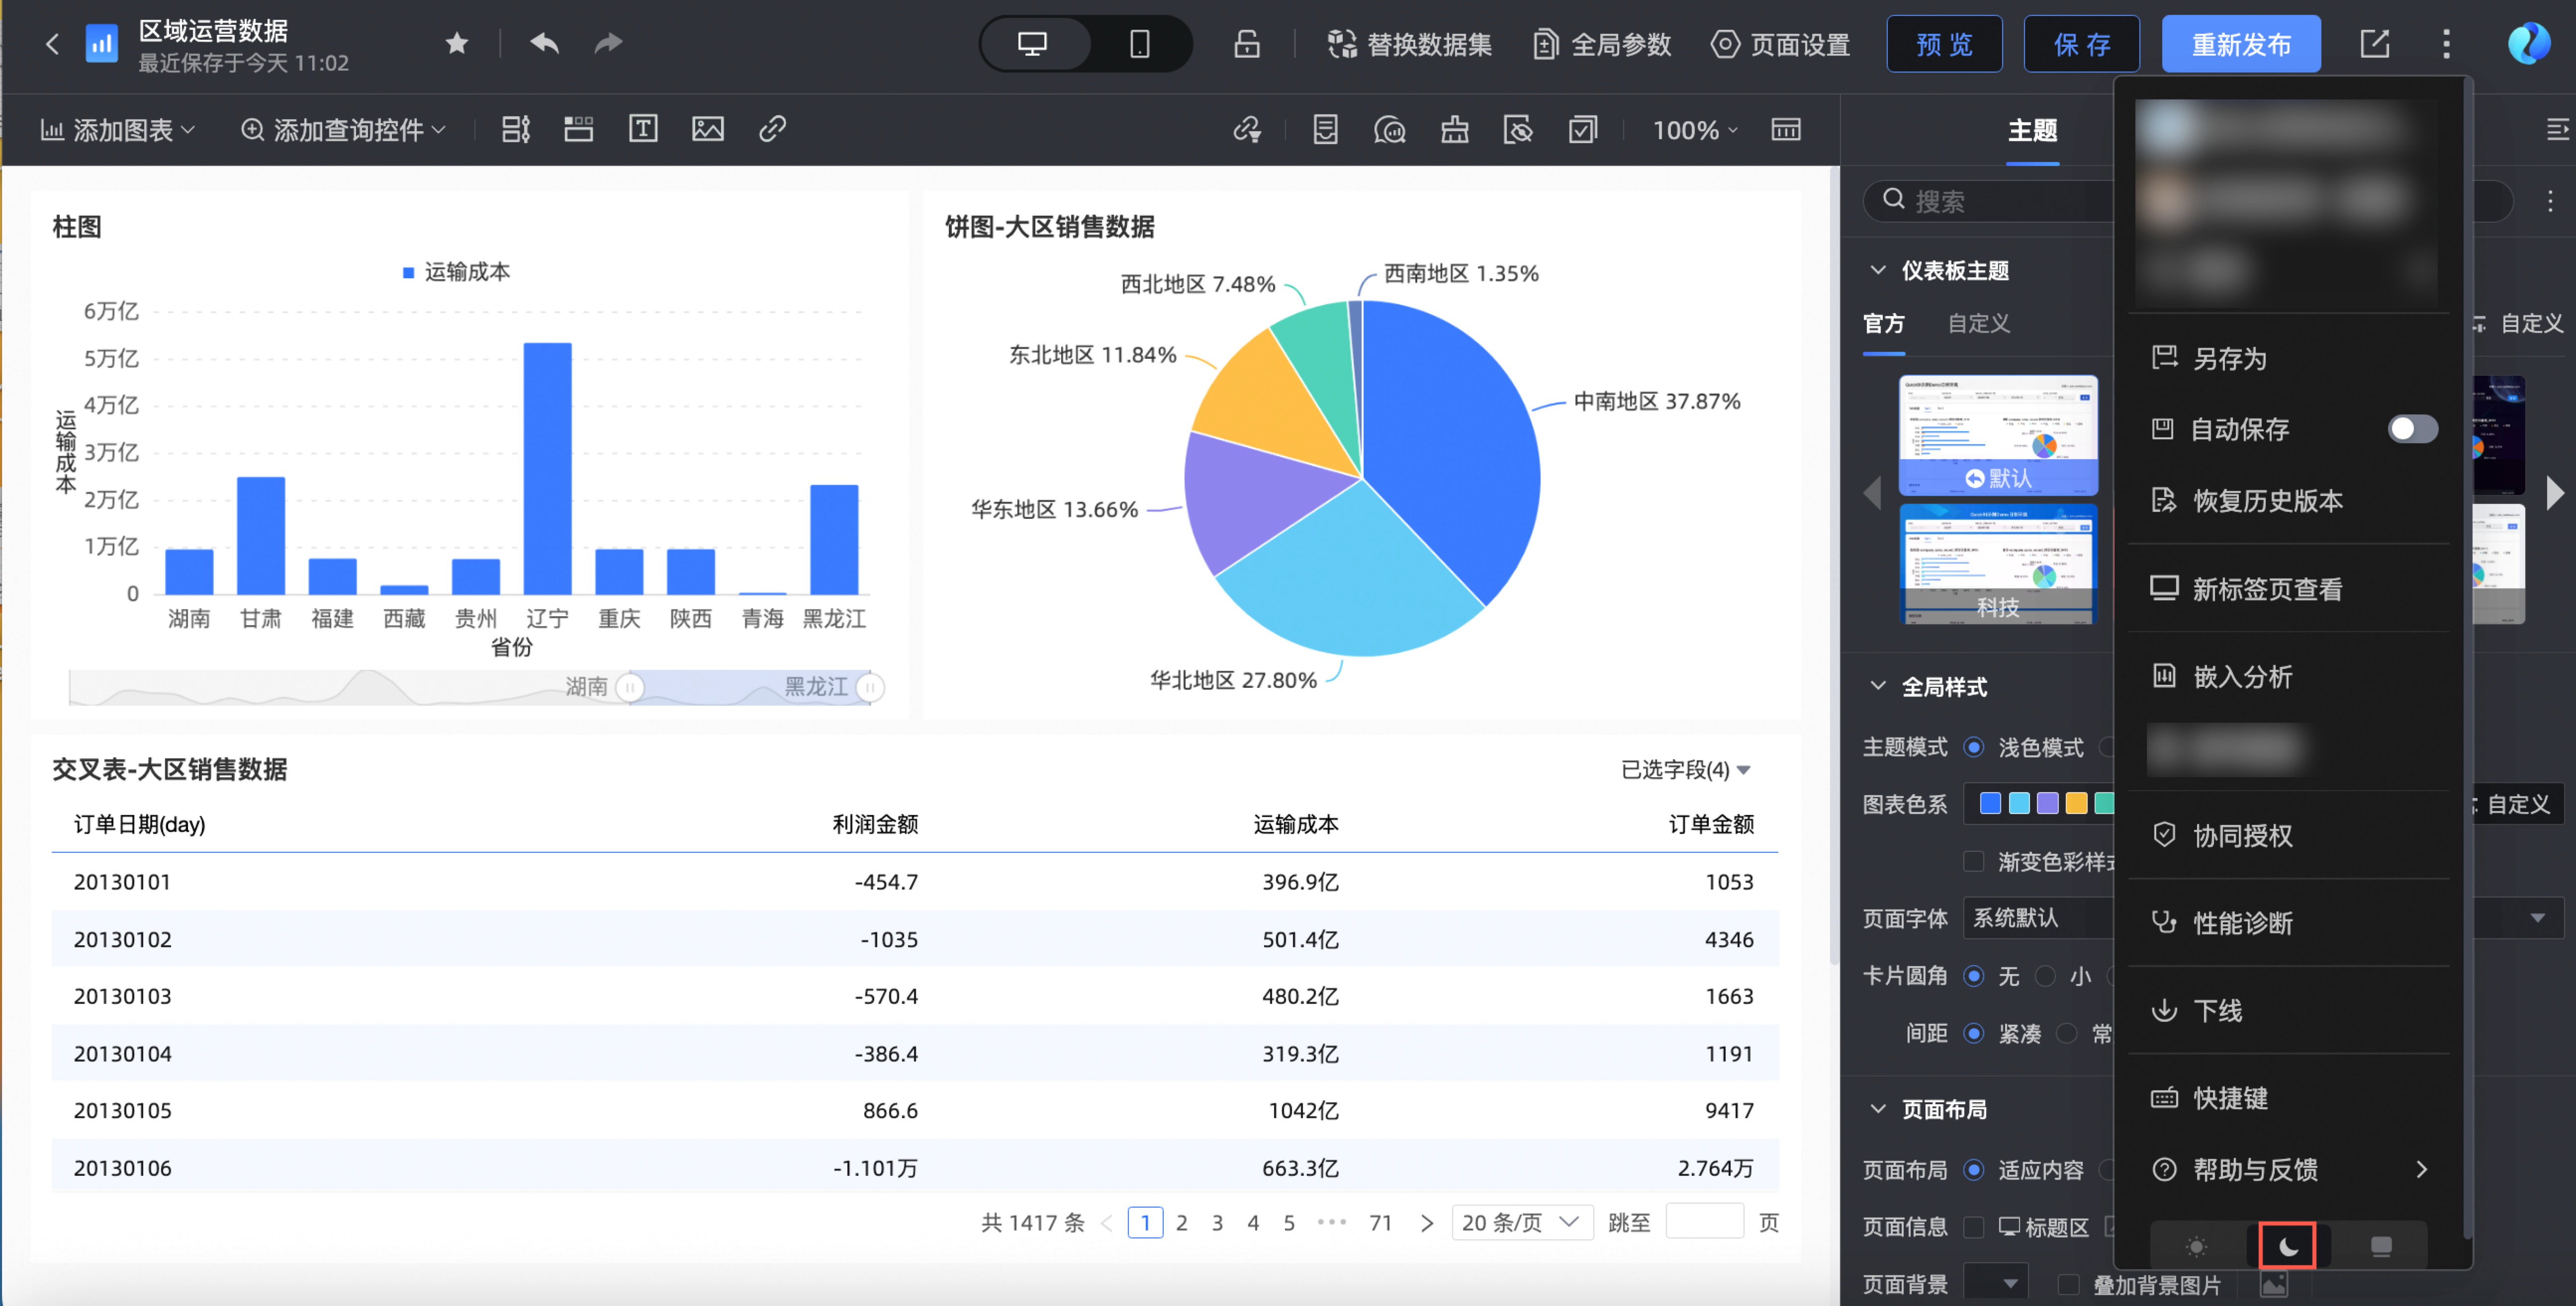Switch to mobile layout view
The image size is (2576, 1306).
pos(1139,44)
